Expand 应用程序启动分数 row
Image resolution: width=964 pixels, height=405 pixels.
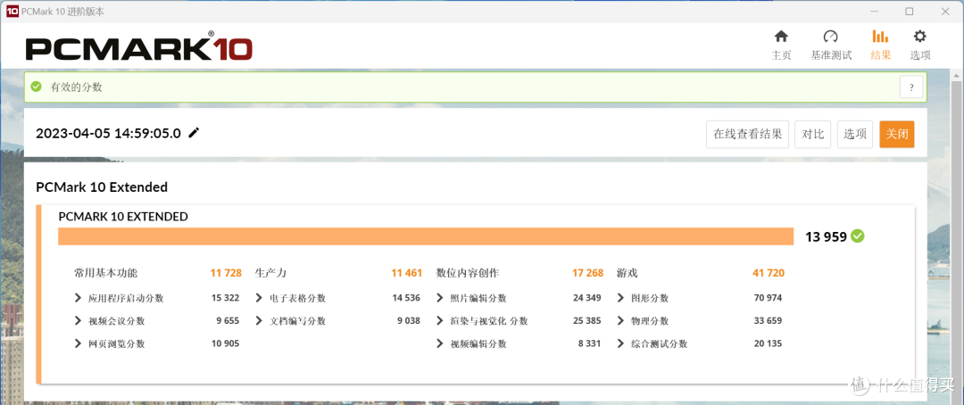pos(78,298)
